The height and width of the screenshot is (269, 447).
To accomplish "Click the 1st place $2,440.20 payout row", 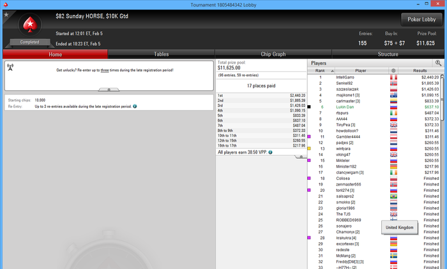I will coord(261,96).
